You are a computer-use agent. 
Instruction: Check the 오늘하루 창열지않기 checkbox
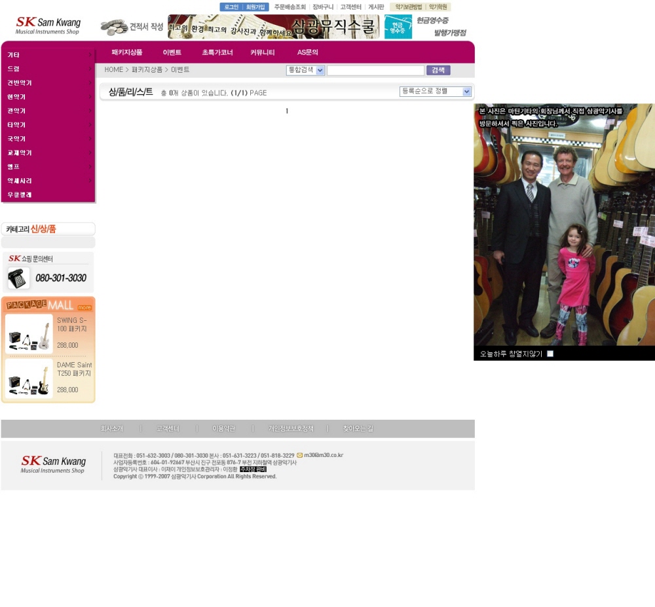tap(550, 354)
